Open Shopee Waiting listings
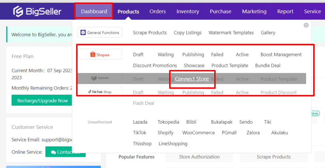 (166, 54)
